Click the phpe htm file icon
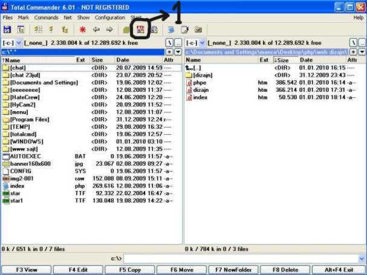The height and width of the screenshot is (275, 367). click(x=189, y=83)
